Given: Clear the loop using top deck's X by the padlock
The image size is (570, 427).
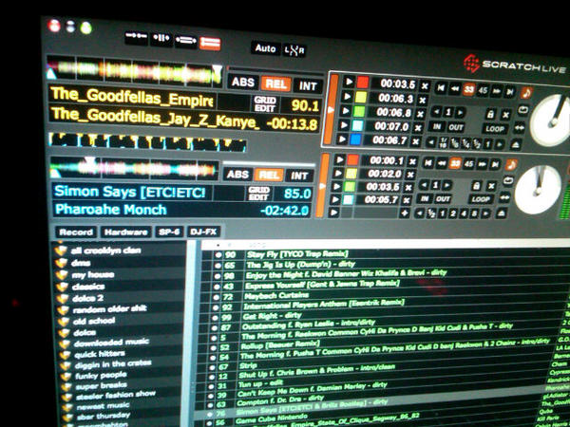Looking at the screenshot, I should (x=505, y=115).
